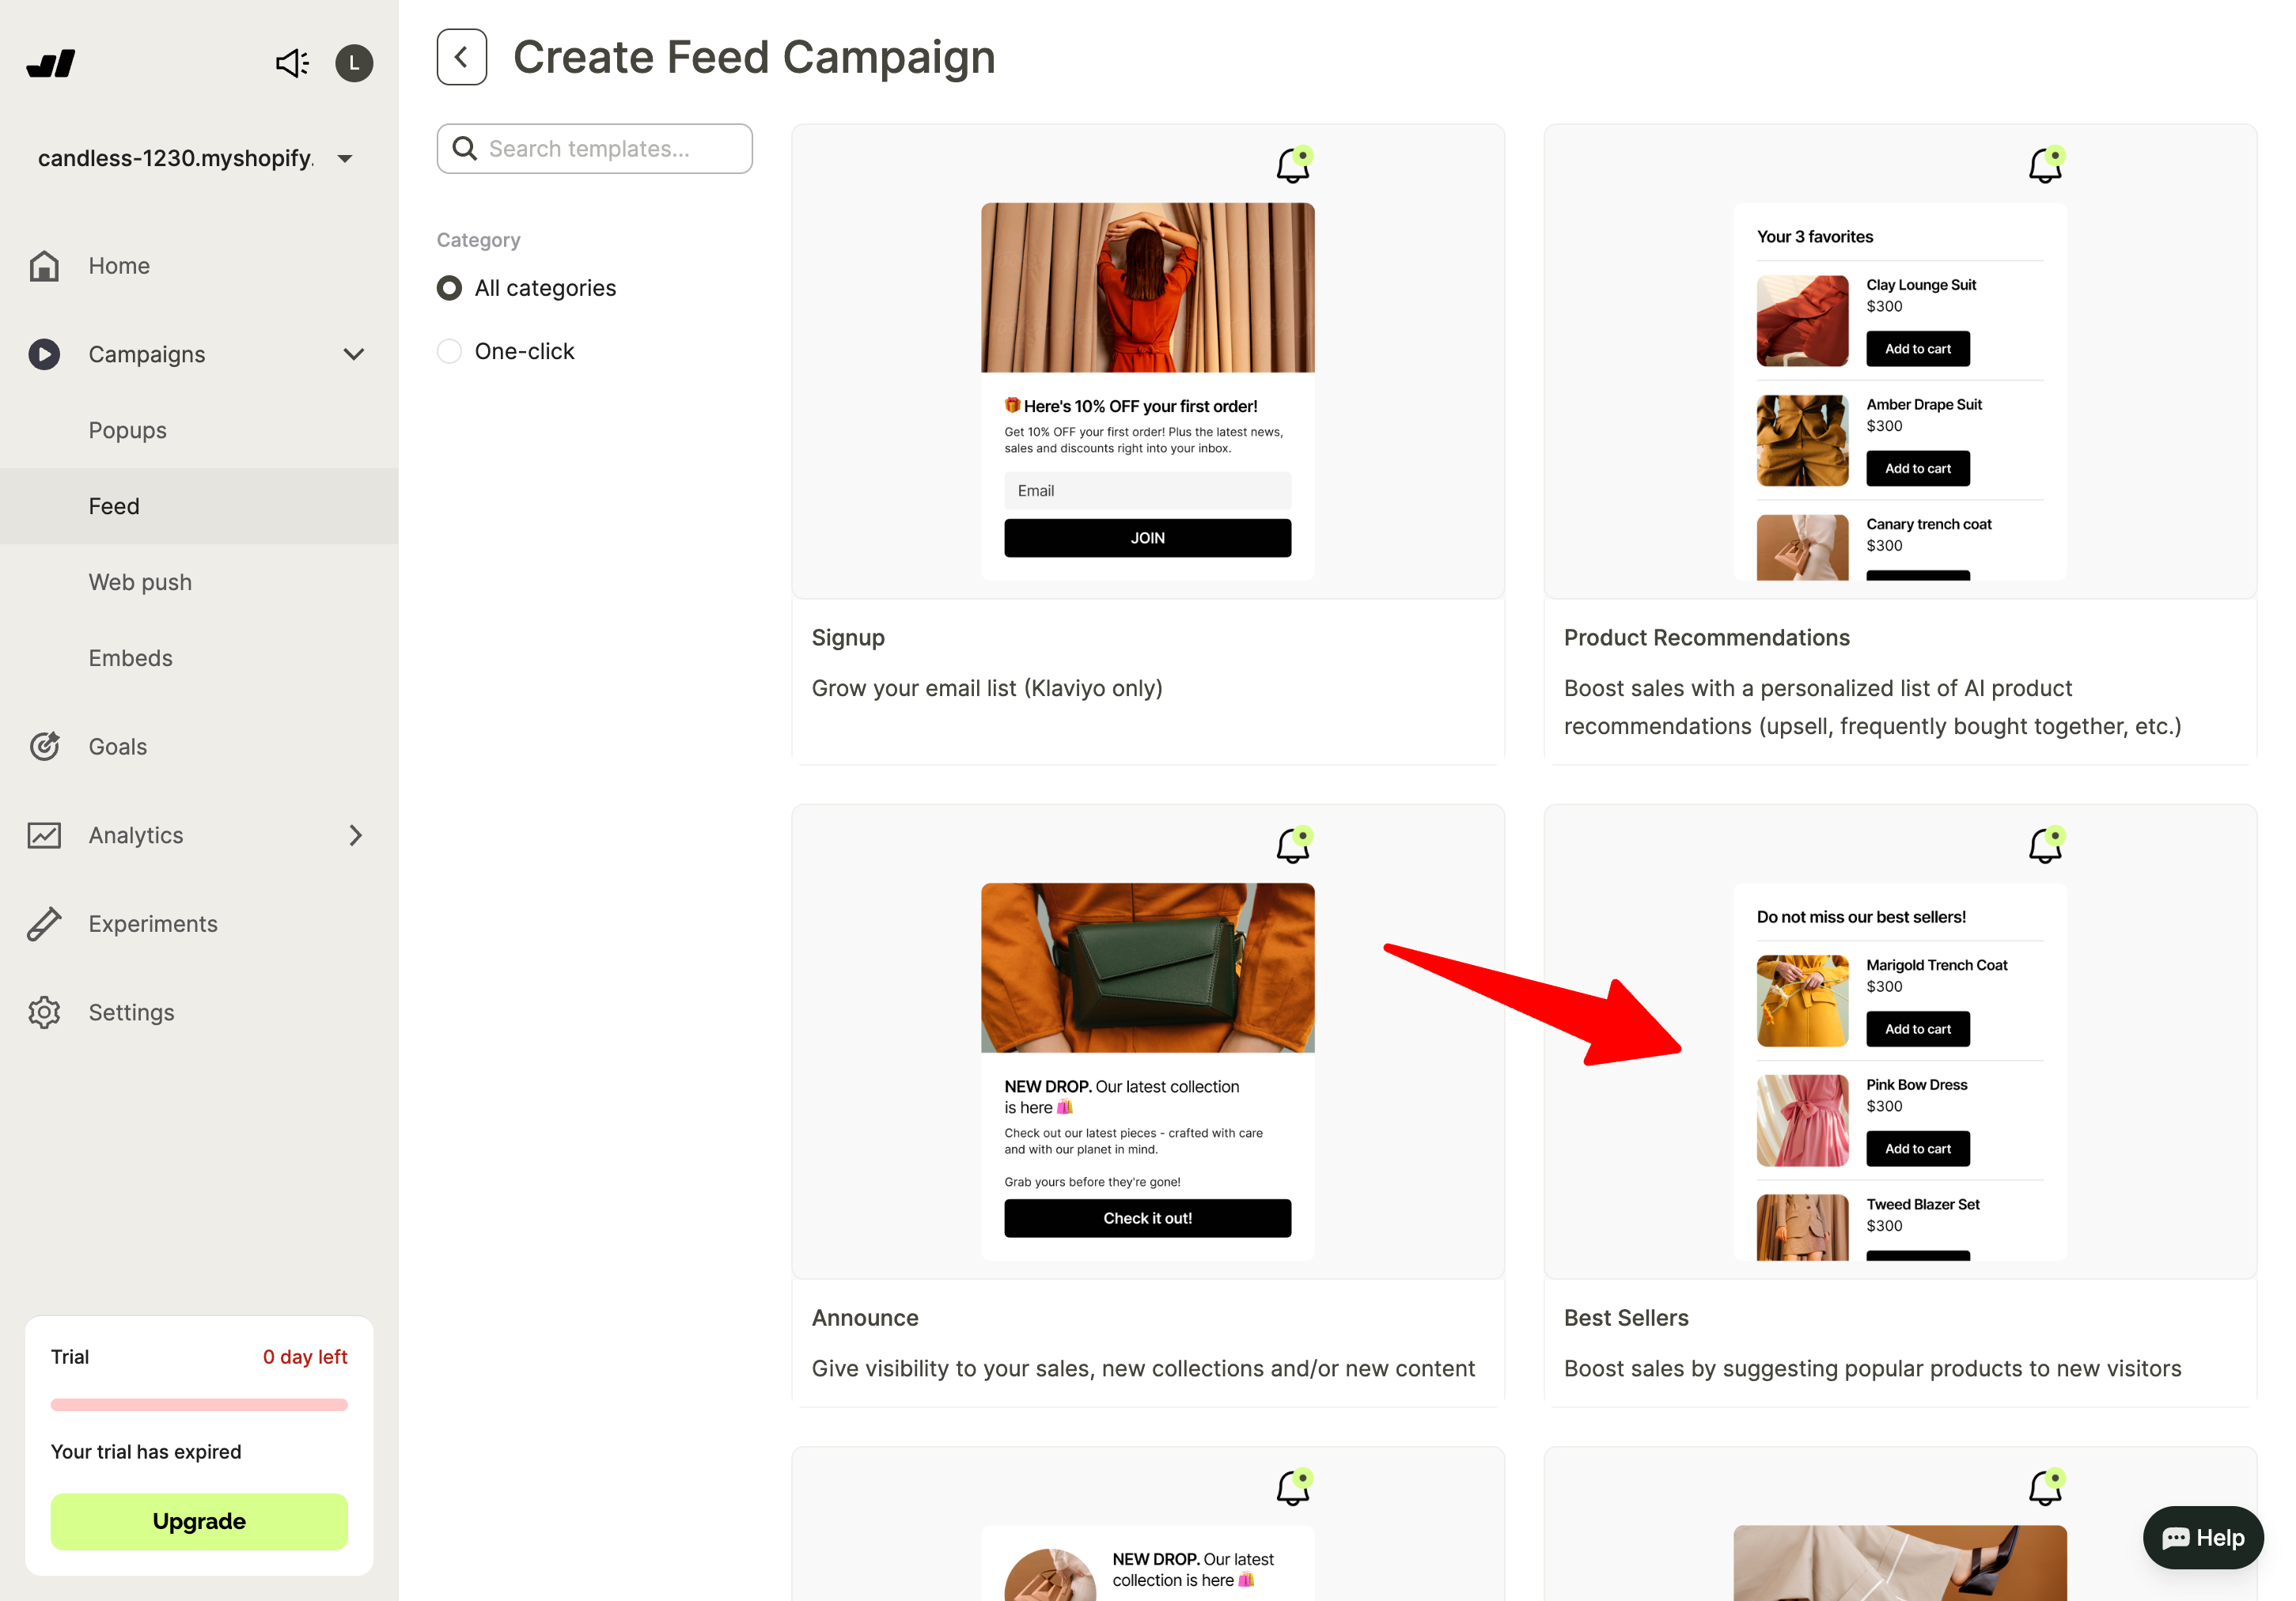Image resolution: width=2296 pixels, height=1601 pixels.
Task: Click the green Upgrade button
Action: tap(199, 1521)
